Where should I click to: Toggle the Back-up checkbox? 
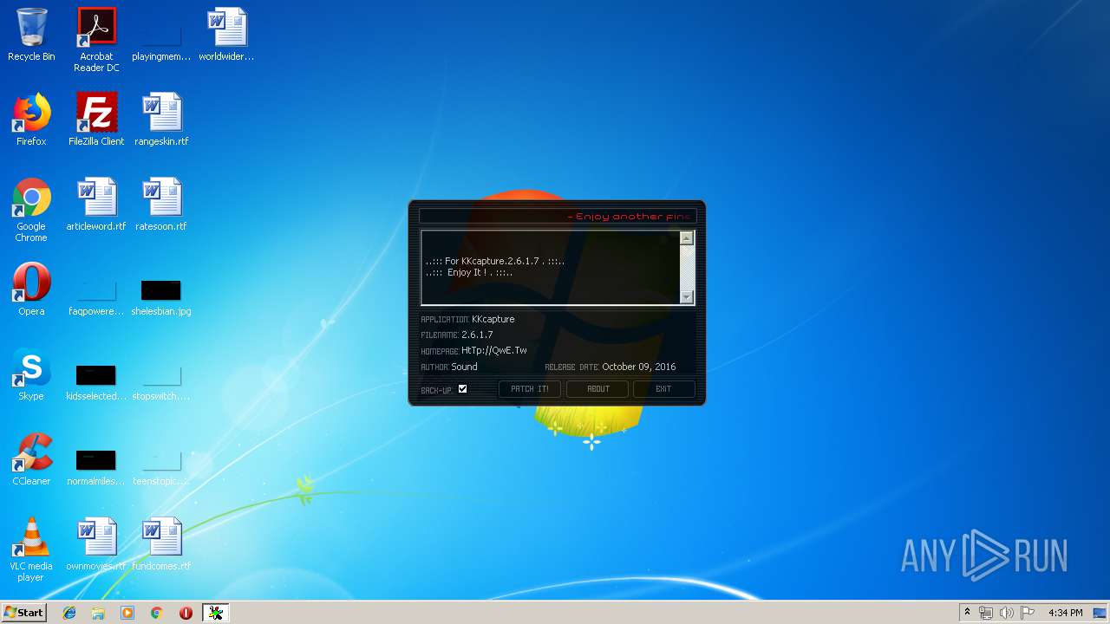point(462,389)
